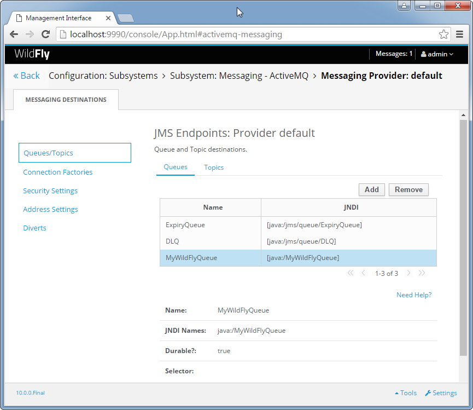
Task: Click the page icon in address bar
Action: point(63,34)
